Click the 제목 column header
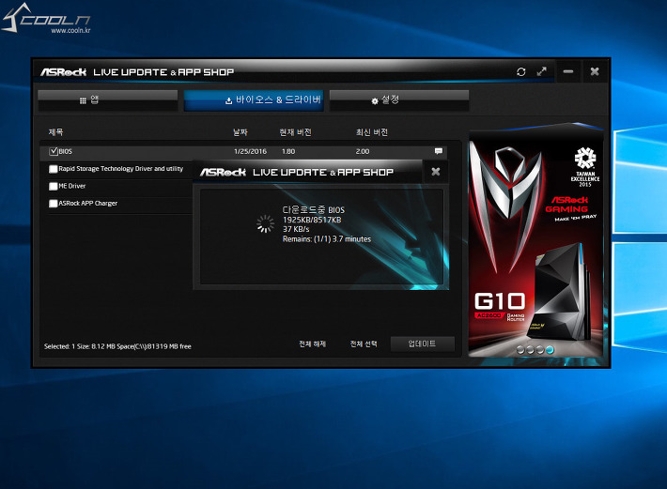The height and width of the screenshot is (489, 667). coord(55,132)
